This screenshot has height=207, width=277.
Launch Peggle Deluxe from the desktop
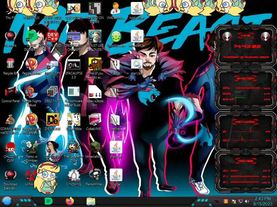coord(32,67)
